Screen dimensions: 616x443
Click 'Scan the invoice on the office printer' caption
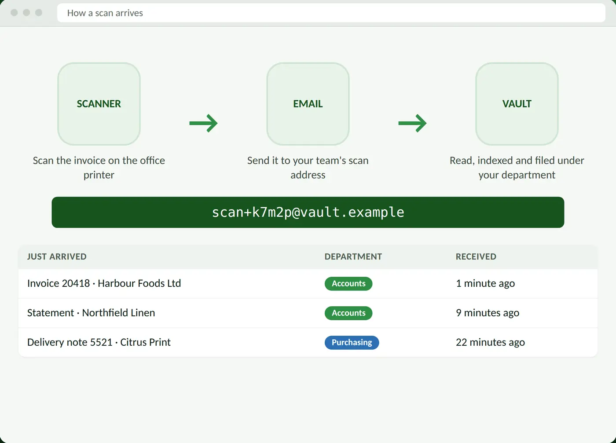tap(99, 168)
